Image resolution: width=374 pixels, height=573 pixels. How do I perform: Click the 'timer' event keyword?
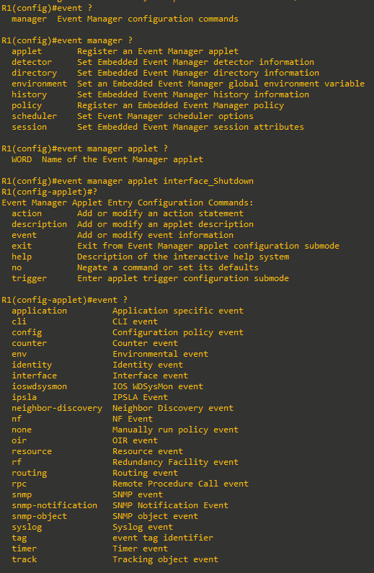[24, 549]
